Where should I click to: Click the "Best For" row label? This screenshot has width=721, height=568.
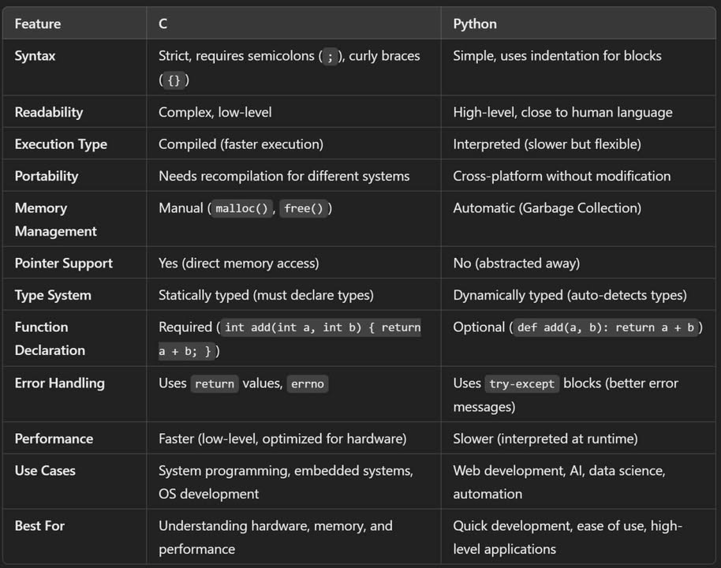39,525
